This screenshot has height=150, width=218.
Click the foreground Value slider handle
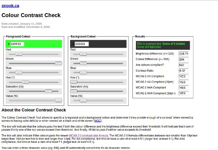click(59, 101)
